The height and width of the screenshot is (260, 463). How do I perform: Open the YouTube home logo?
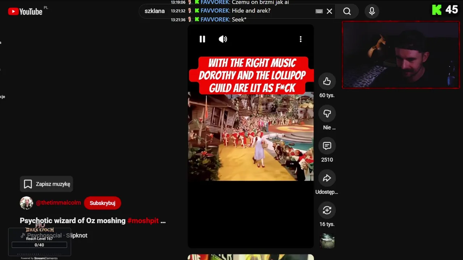click(x=25, y=12)
